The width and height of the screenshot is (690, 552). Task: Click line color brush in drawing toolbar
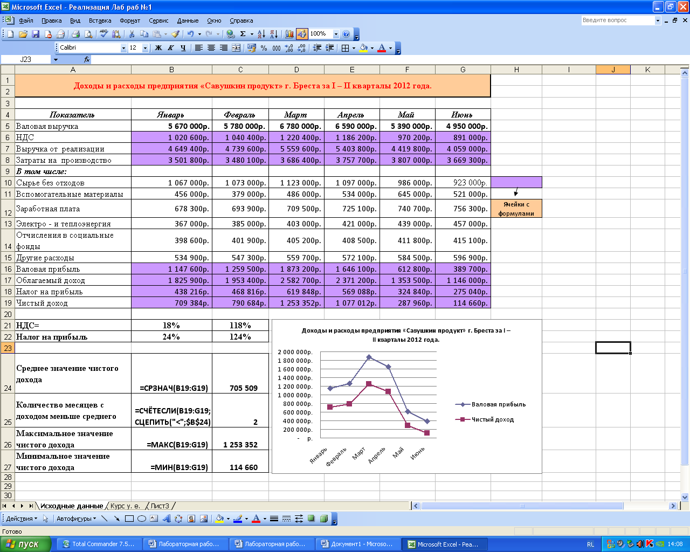click(238, 519)
